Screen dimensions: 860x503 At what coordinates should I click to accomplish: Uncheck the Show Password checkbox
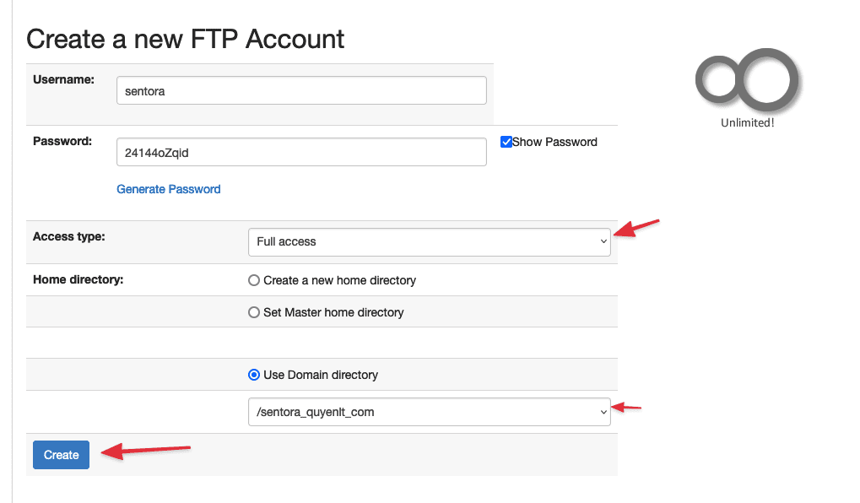pyautogui.click(x=506, y=142)
